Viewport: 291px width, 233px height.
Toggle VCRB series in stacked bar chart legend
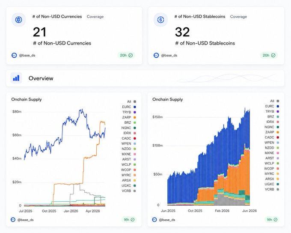272,189
